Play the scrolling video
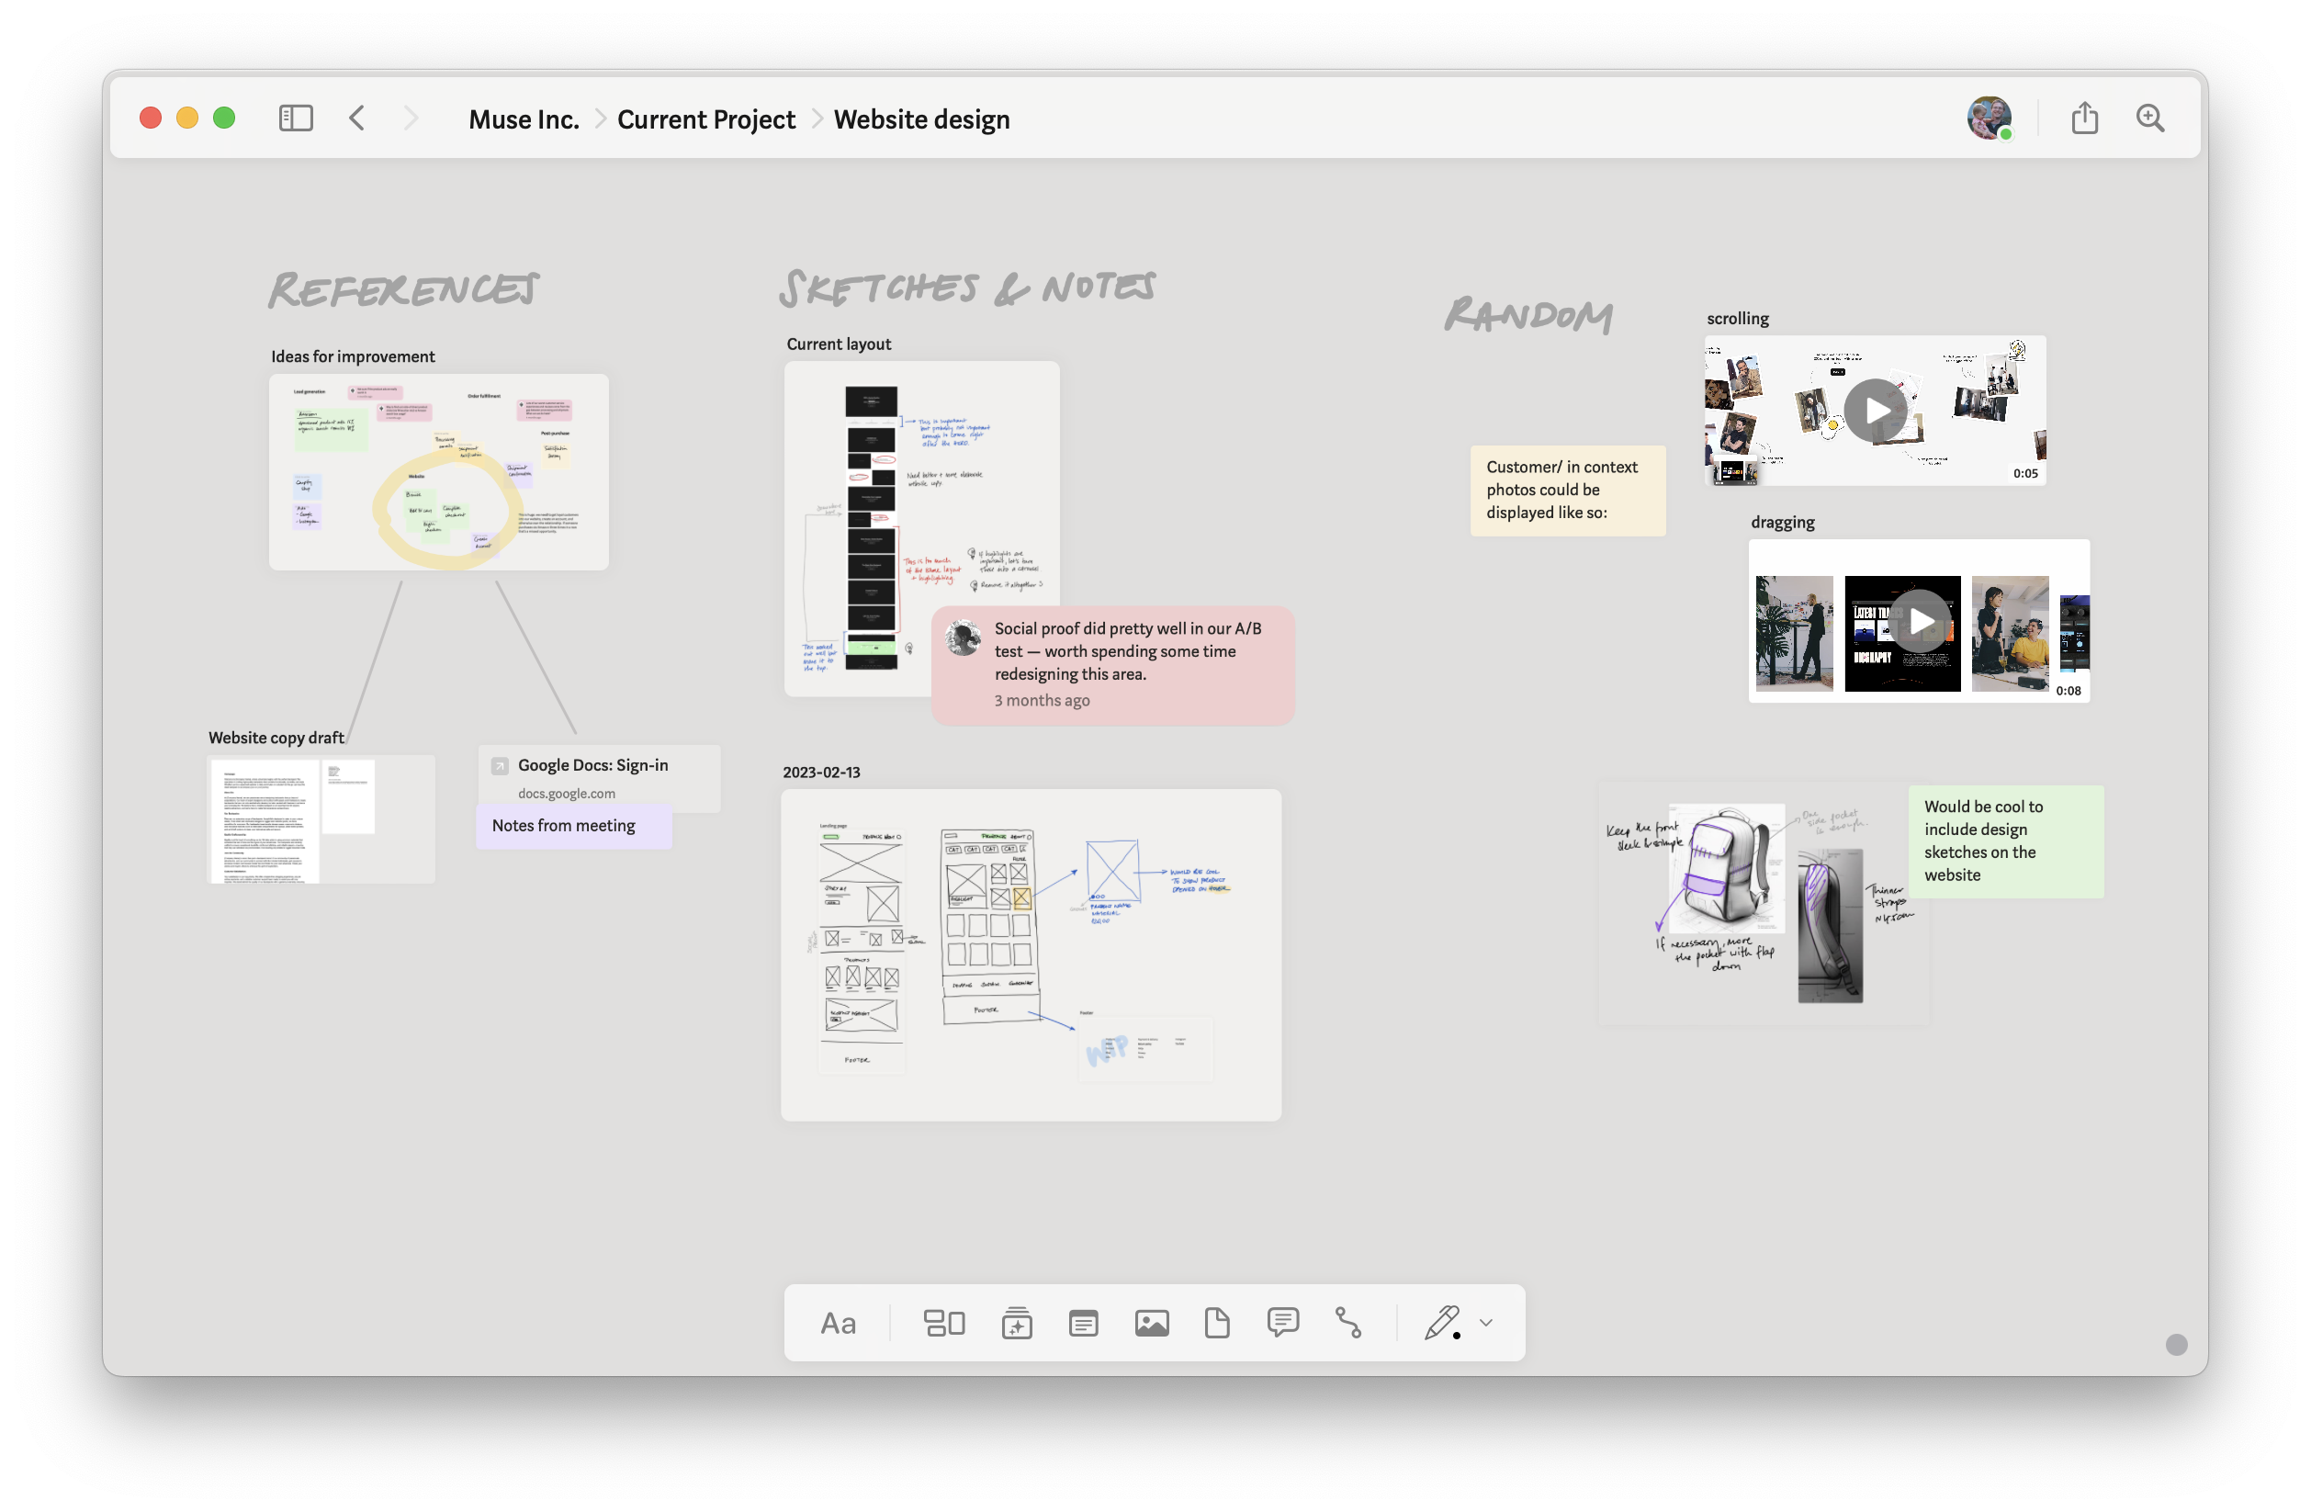 coord(1874,411)
